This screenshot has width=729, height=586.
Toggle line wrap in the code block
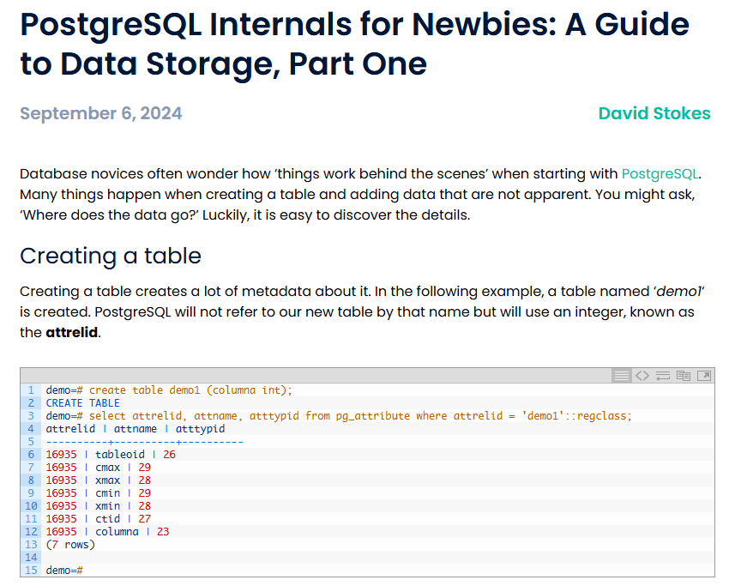pyautogui.click(x=662, y=375)
